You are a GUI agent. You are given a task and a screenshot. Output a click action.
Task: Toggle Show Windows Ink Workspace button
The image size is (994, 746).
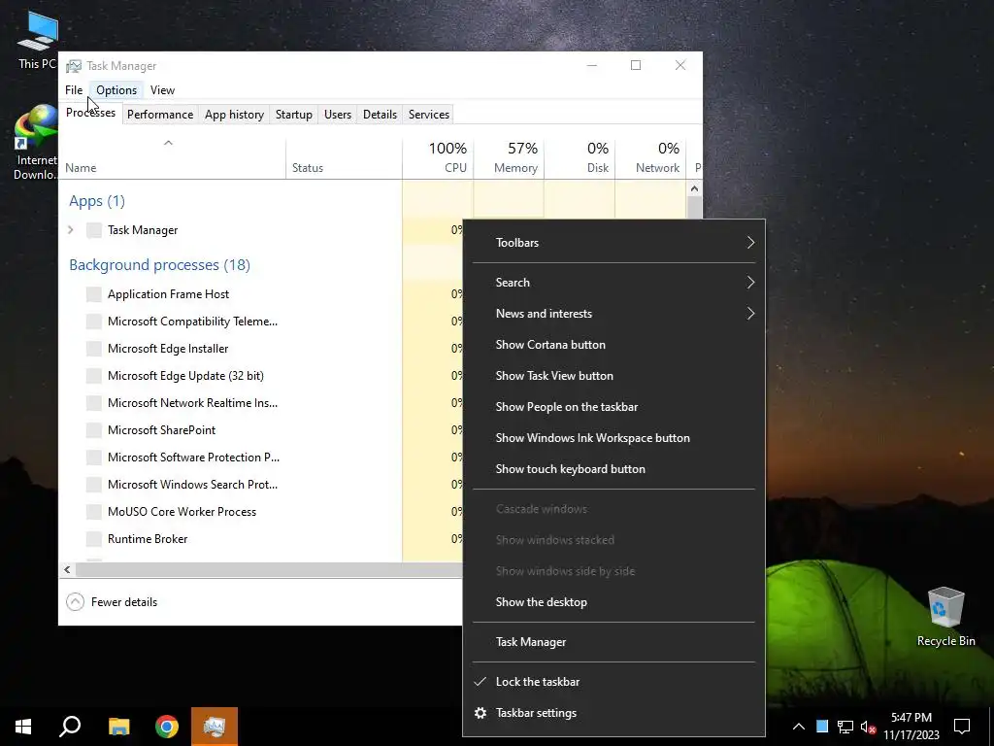[613, 438]
